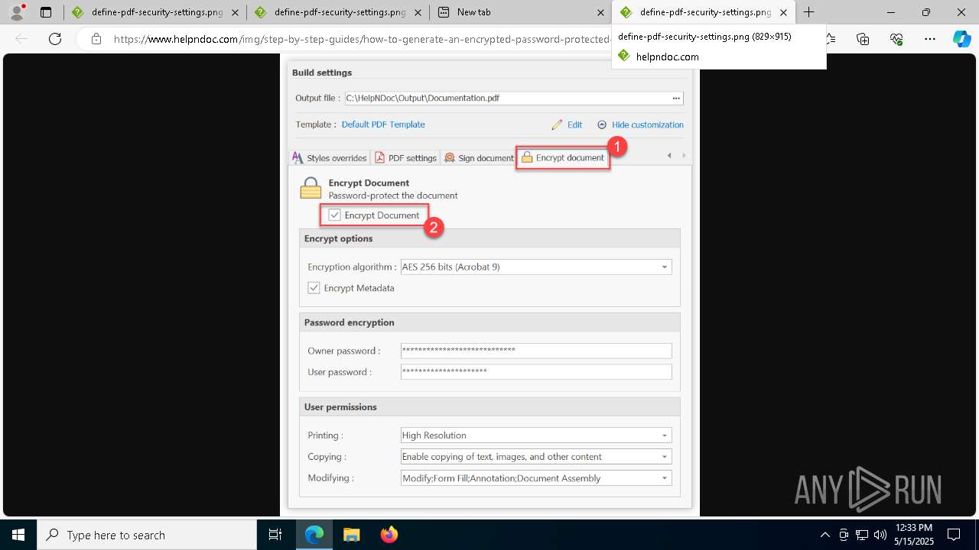Click the User password field
Screen dimensions: 979x550
pos(535,372)
